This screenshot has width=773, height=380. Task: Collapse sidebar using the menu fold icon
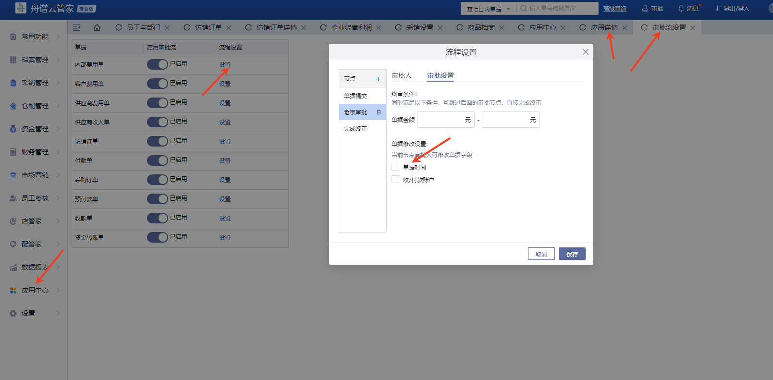77,28
